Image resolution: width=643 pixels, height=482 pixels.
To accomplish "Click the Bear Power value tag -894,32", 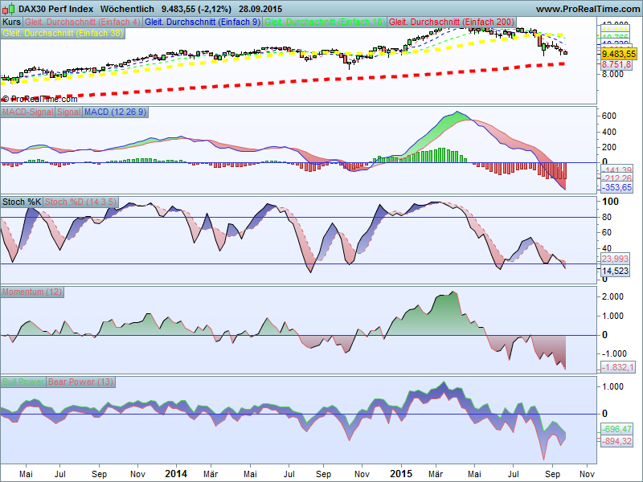I will 616,441.
